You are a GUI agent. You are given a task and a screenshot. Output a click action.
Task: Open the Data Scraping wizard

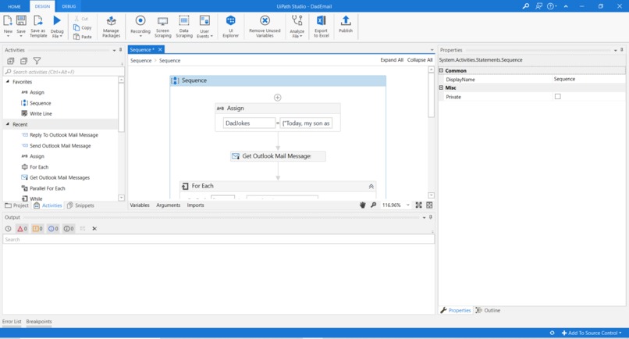coord(183,27)
